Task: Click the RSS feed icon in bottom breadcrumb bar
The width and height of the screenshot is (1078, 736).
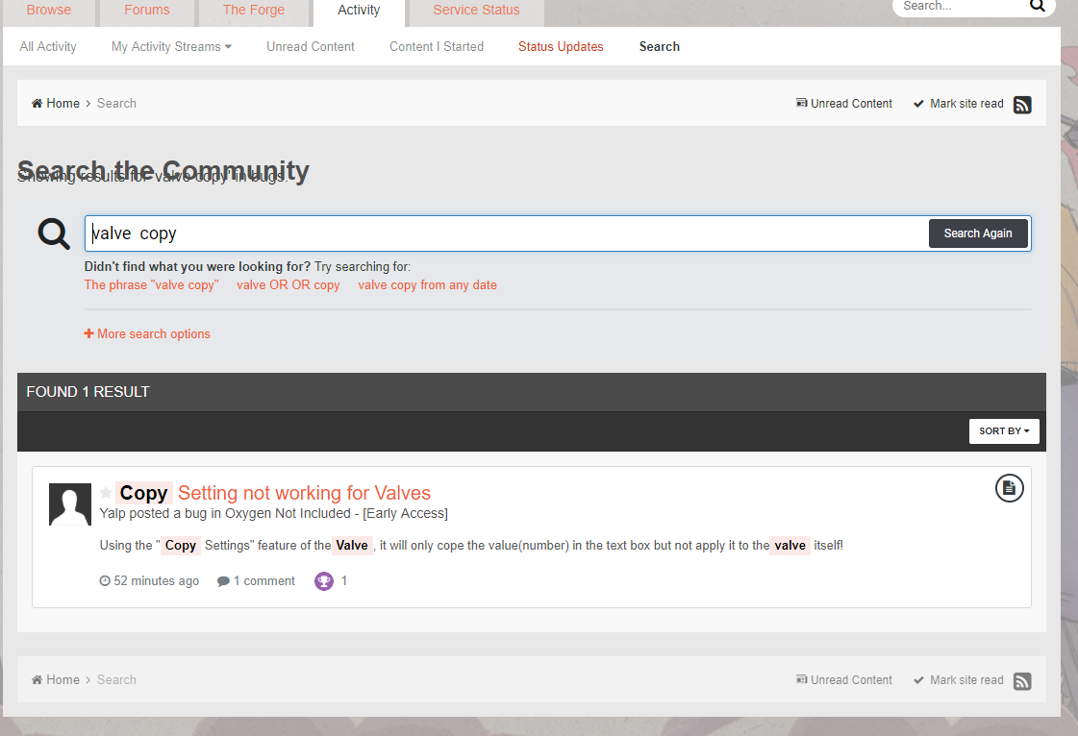Action: pyautogui.click(x=1022, y=681)
